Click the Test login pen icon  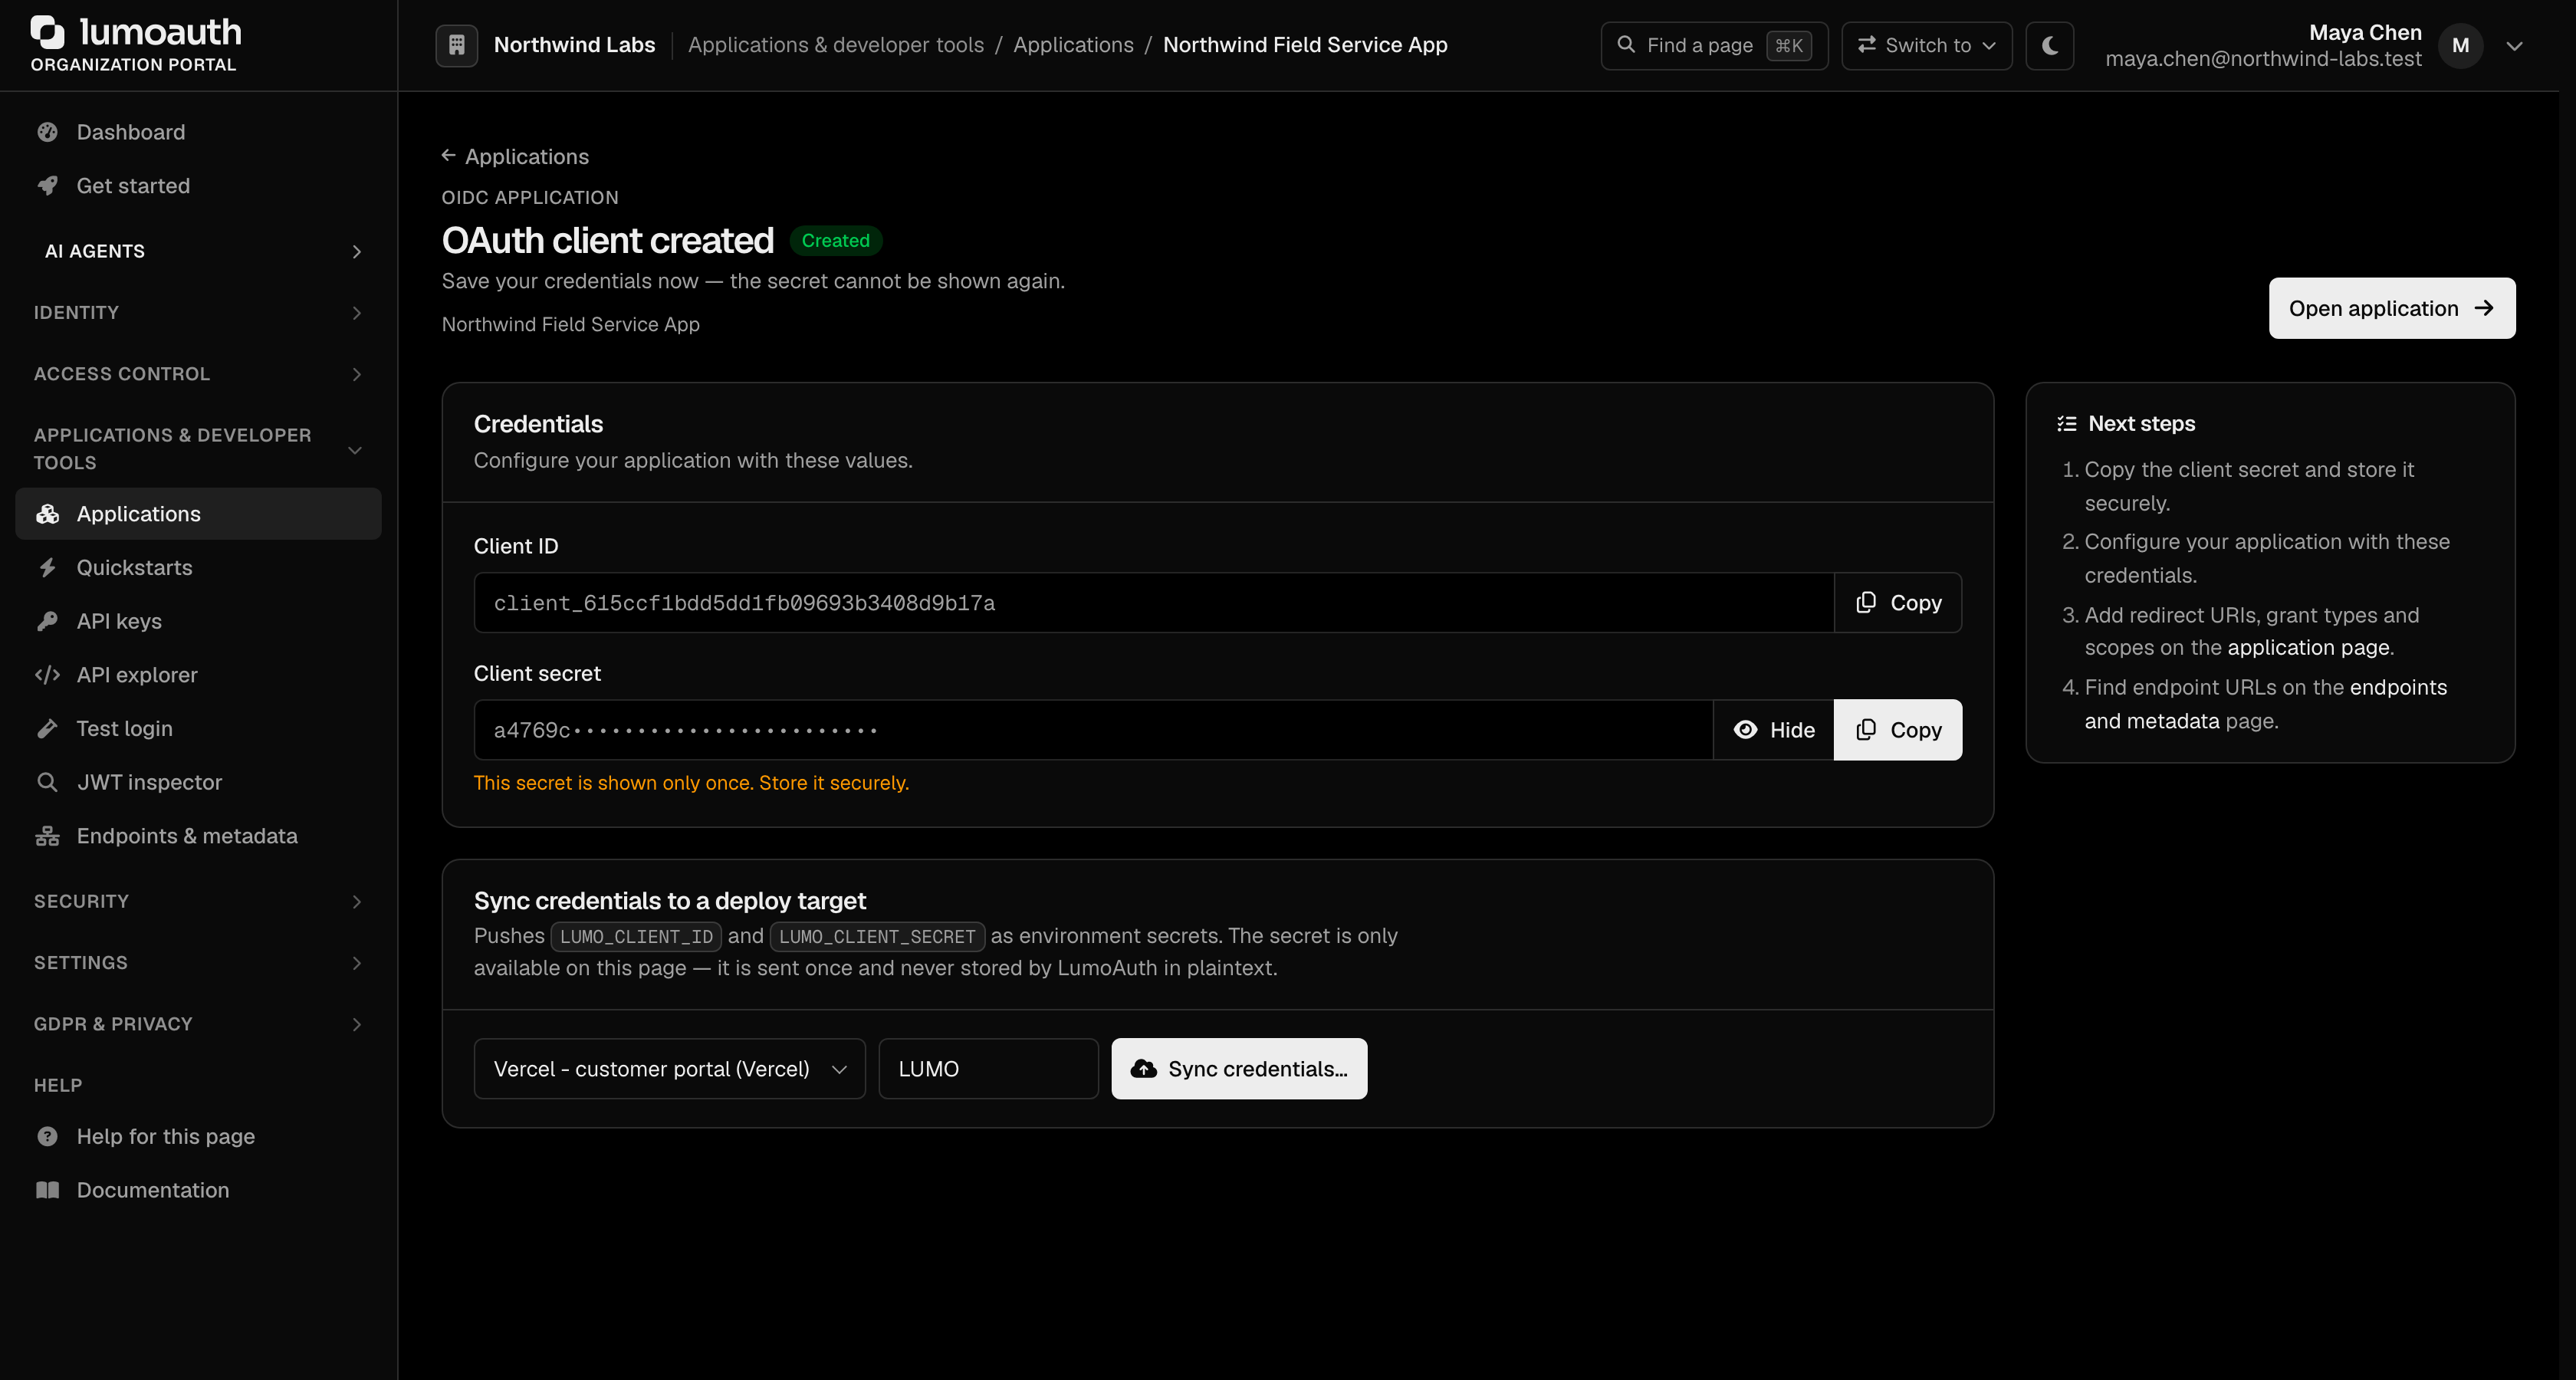47,729
